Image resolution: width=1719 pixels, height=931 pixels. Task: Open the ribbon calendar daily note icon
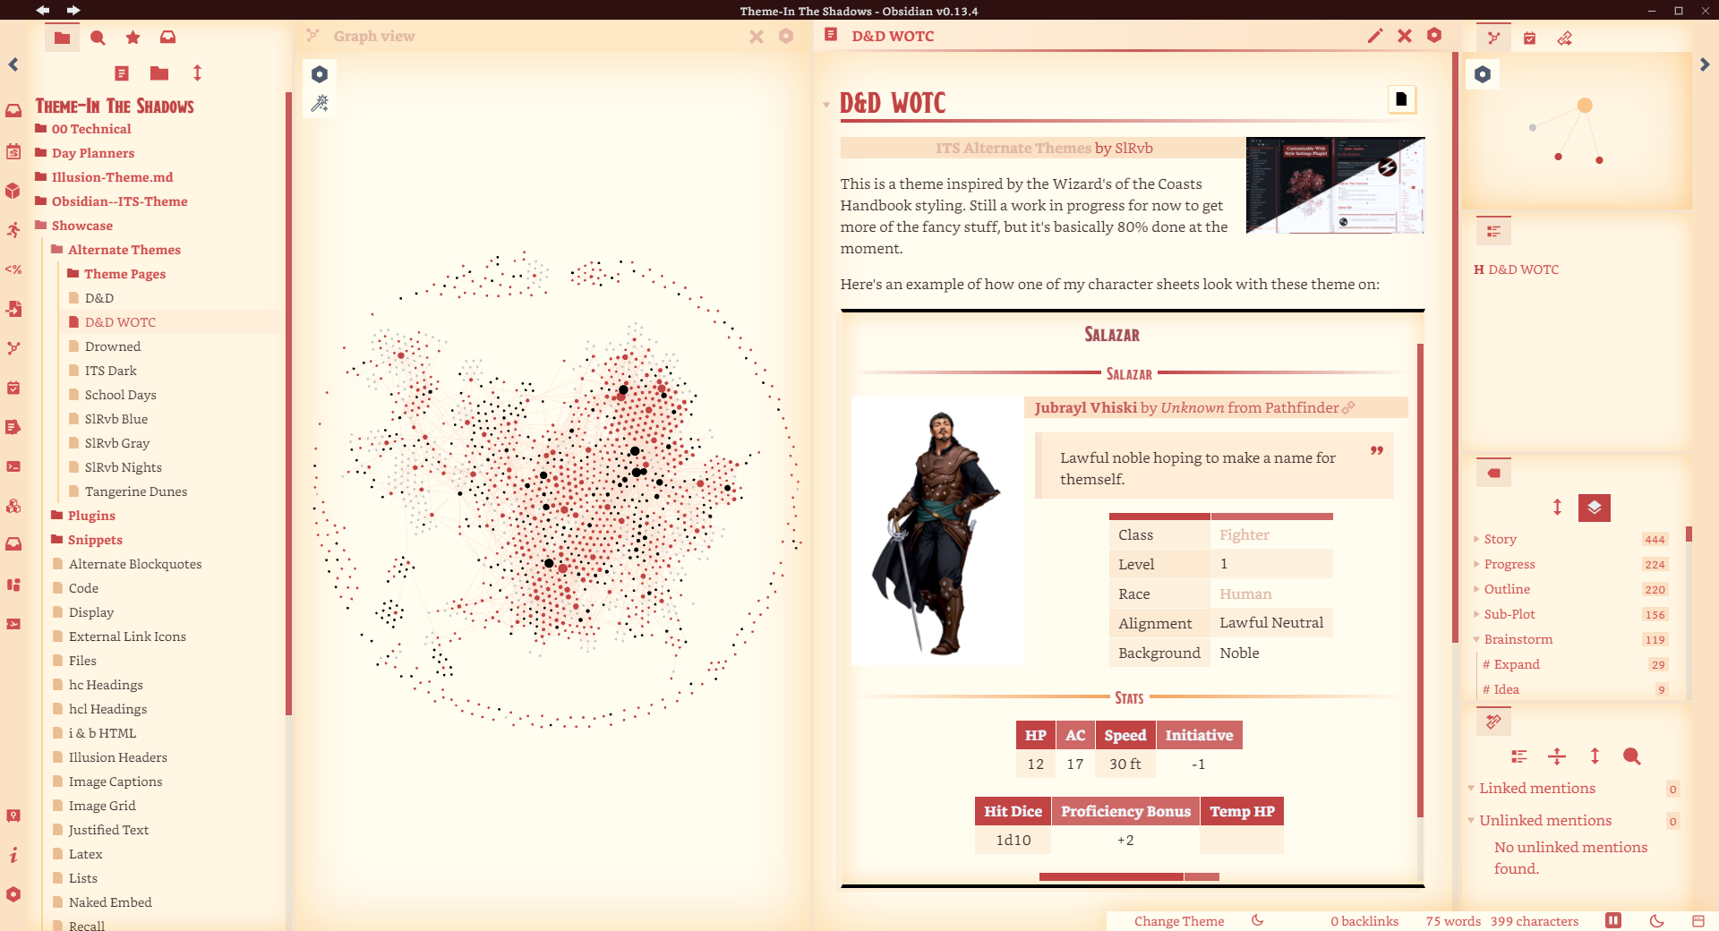point(13,151)
